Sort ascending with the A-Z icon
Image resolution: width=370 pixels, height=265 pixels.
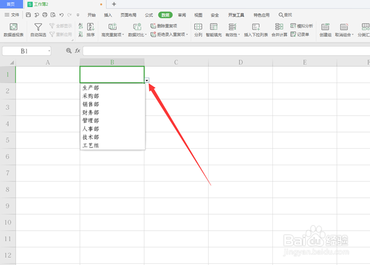coord(81,25)
